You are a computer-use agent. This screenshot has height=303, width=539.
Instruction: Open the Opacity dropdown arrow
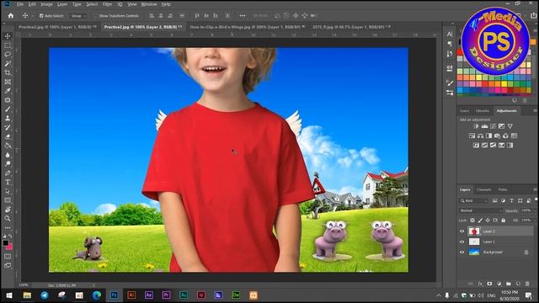534,210
